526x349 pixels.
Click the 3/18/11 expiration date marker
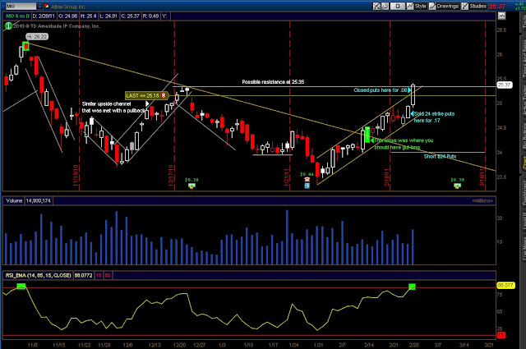[x=482, y=177]
